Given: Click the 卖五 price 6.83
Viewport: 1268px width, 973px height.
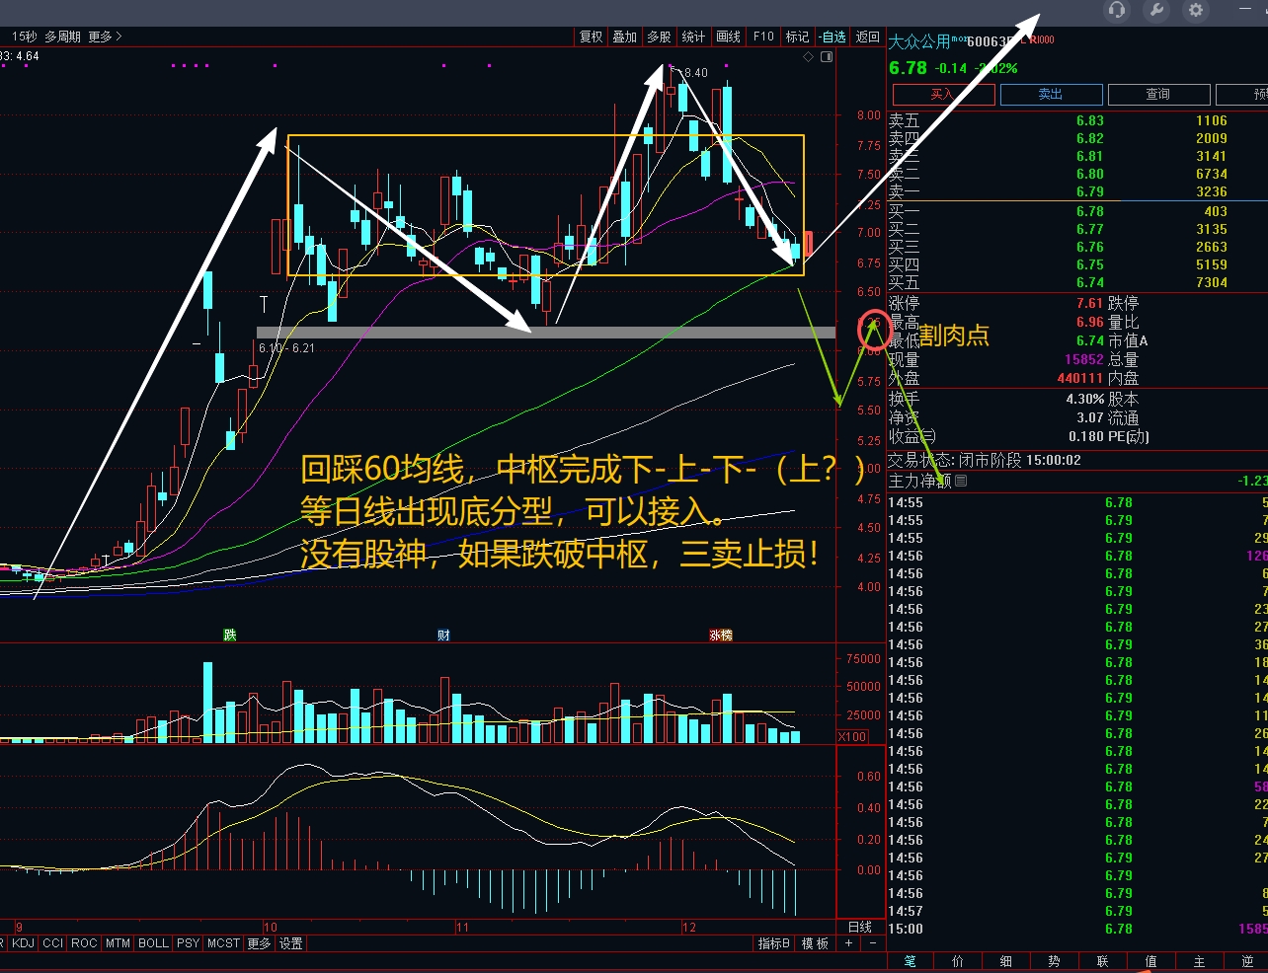Looking at the screenshot, I should [1090, 120].
